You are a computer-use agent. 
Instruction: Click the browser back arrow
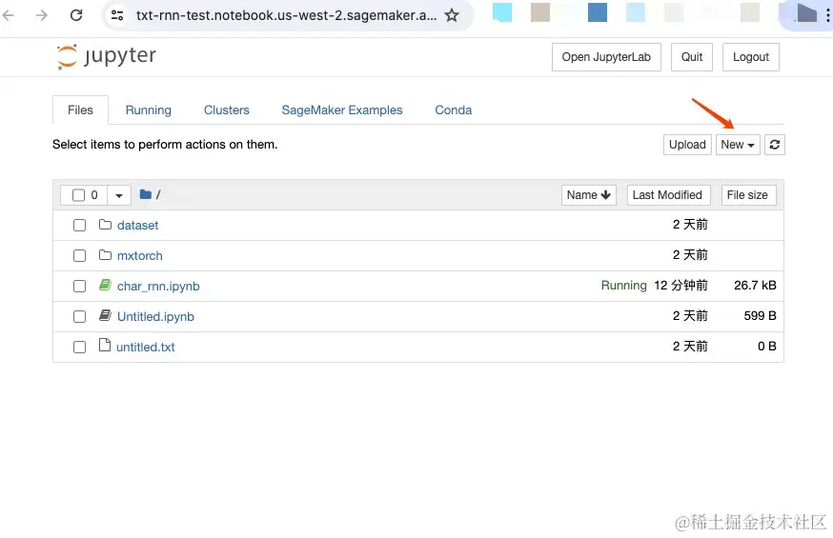tap(8, 15)
